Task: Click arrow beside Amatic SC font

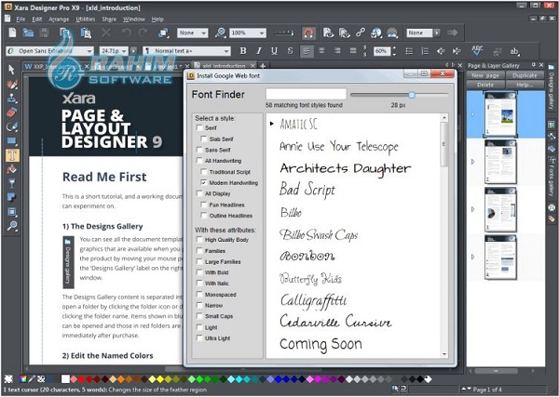Action: coord(272,124)
